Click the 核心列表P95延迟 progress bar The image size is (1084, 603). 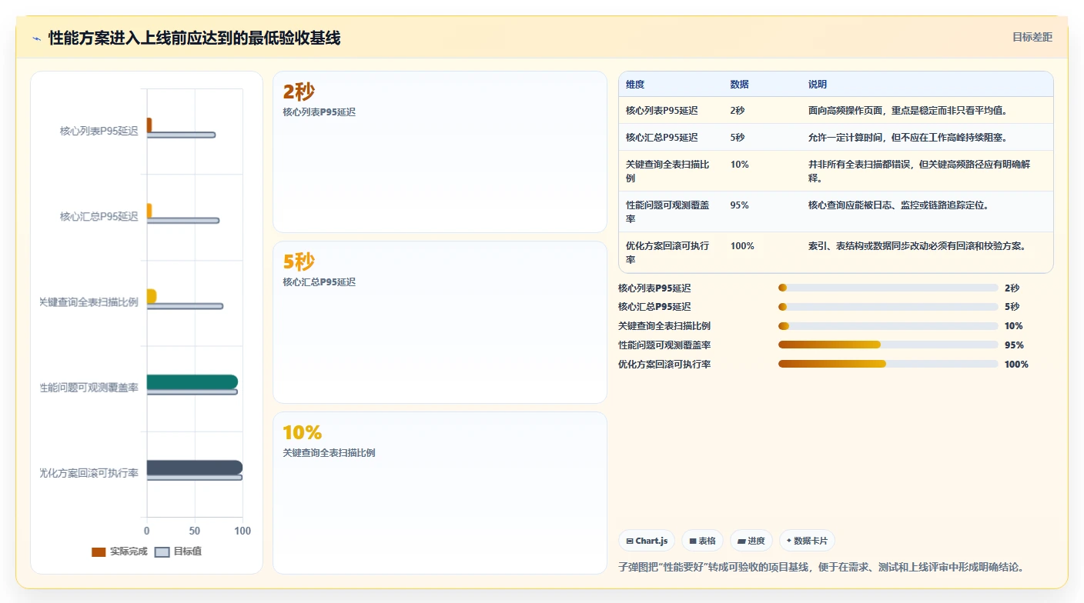[888, 288]
